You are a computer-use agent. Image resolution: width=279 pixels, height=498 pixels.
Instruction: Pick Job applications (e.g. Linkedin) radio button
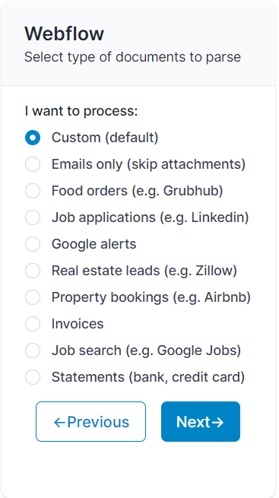pos(33,217)
